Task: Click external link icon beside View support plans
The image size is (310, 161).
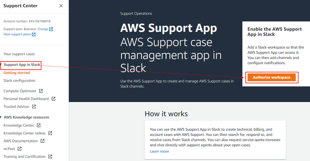Action: (x=34, y=34)
